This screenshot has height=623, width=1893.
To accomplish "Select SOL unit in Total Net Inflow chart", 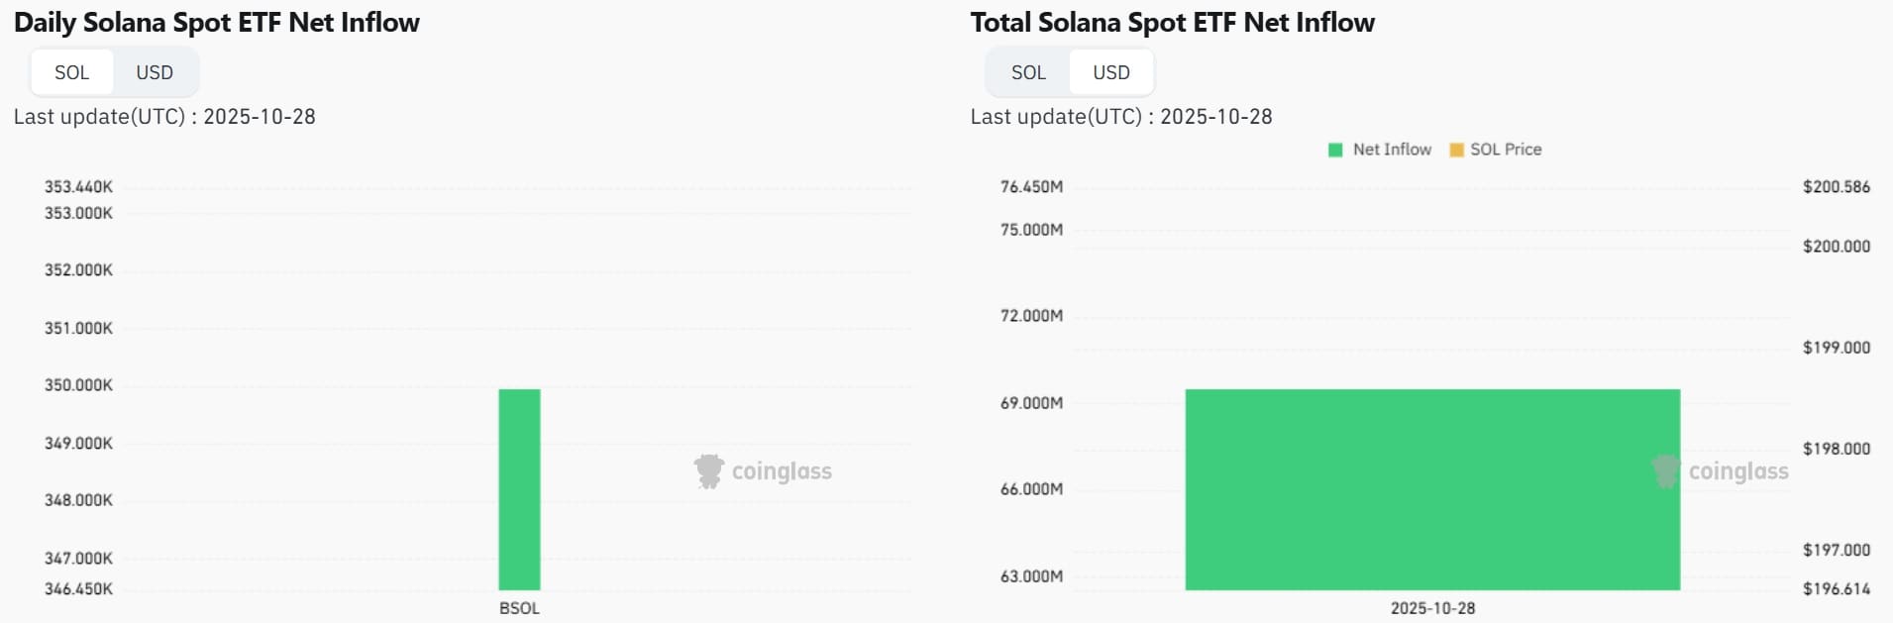I will click(x=1028, y=72).
